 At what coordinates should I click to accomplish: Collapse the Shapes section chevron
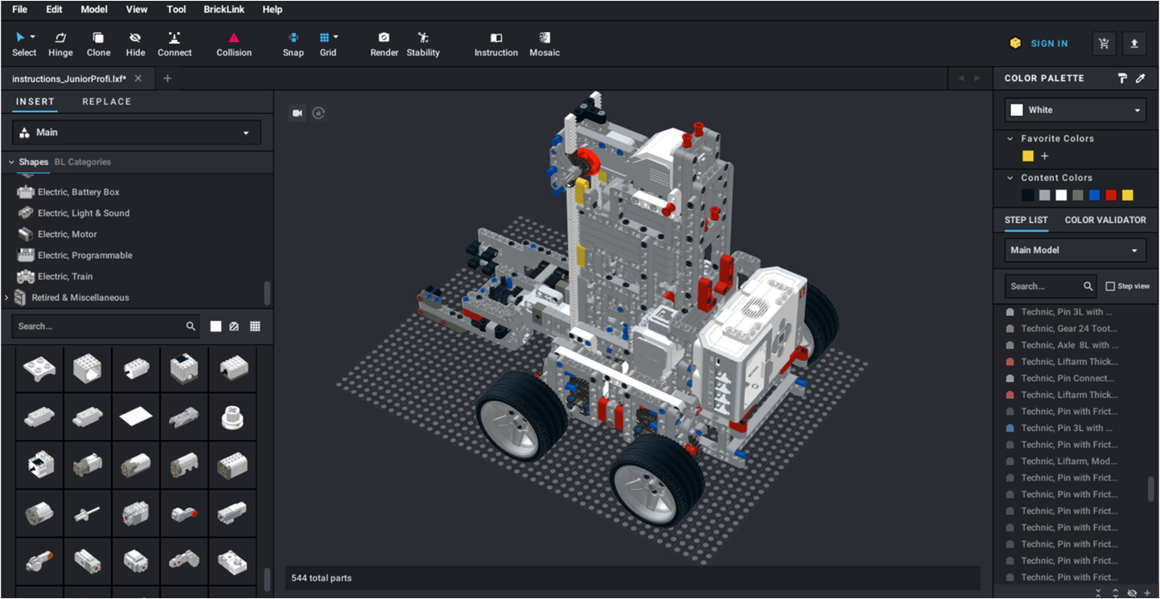(11, 162)
